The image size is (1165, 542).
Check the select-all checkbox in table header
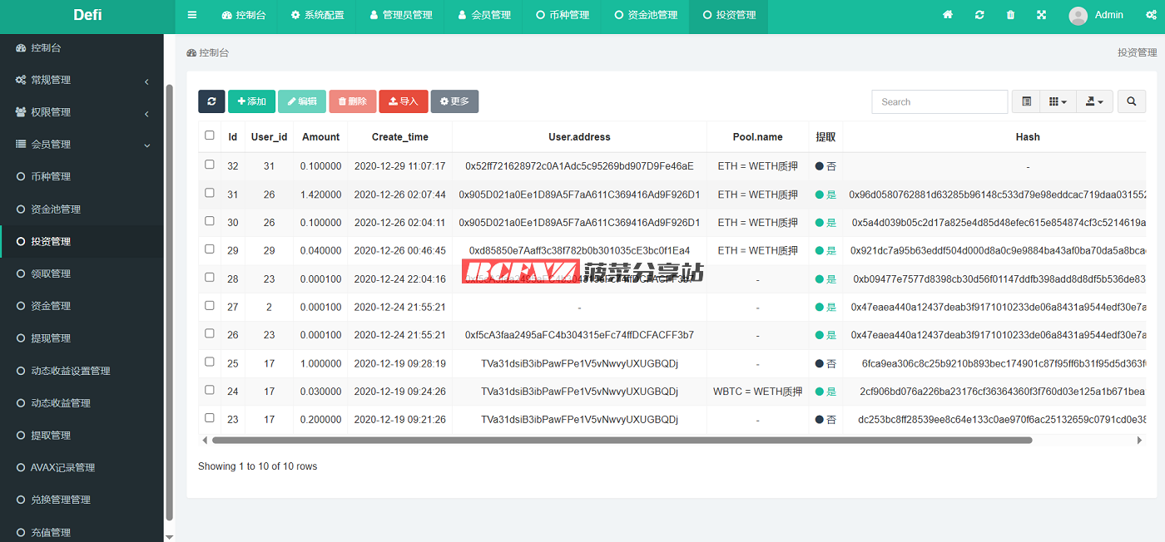210,135
